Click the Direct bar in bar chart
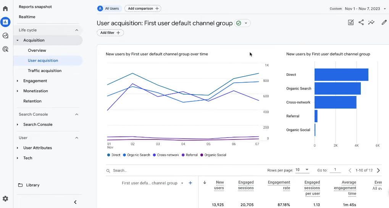 pos(341,75)
